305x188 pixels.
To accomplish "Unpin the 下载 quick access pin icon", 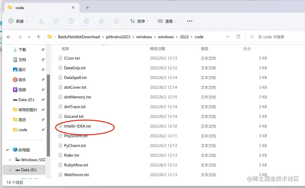I will point(43,50).
